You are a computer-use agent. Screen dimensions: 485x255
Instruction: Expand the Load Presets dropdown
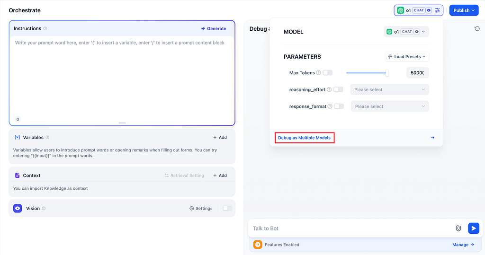[x=407, y=57]
